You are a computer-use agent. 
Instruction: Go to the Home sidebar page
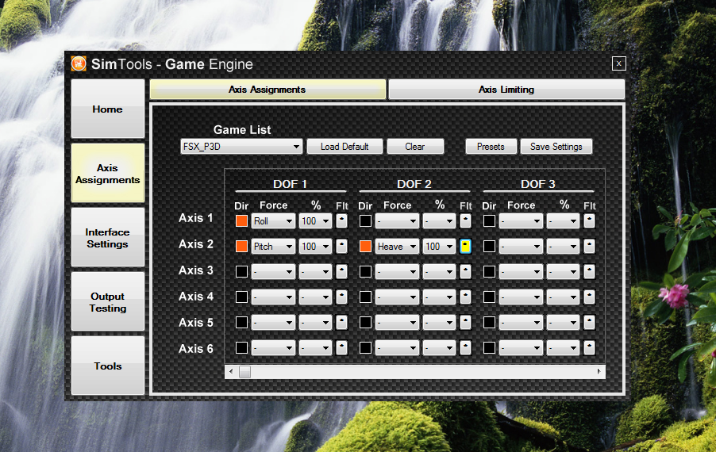[x=108, y=109]
